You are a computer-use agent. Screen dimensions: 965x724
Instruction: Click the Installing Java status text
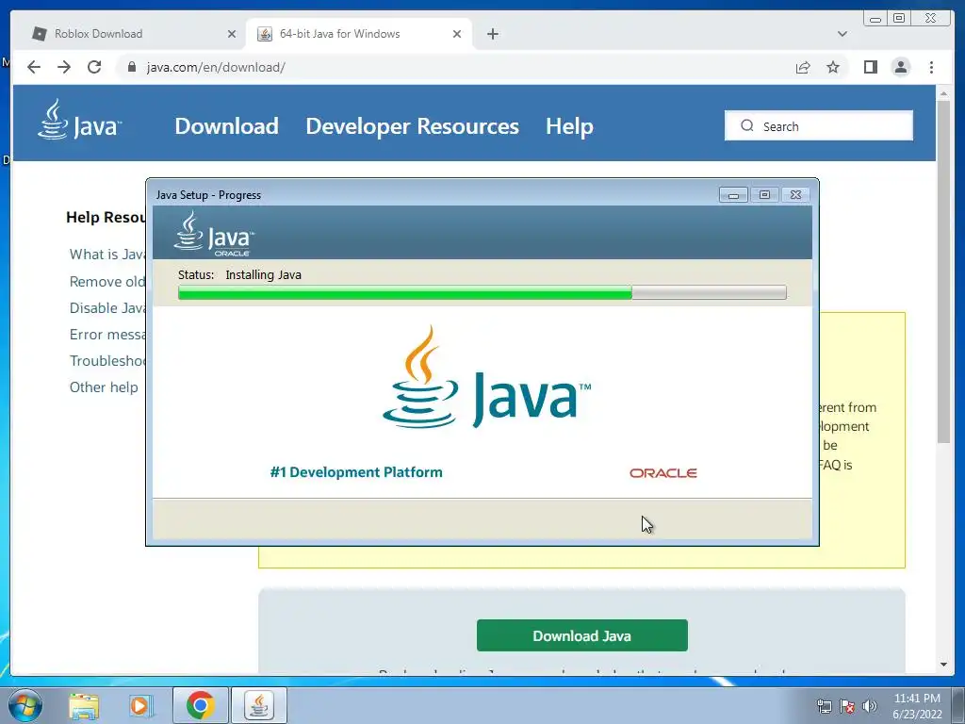click(264, 274)
